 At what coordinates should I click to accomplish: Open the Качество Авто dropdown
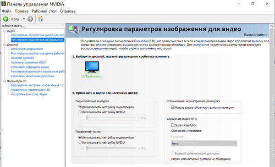(204, 144)
